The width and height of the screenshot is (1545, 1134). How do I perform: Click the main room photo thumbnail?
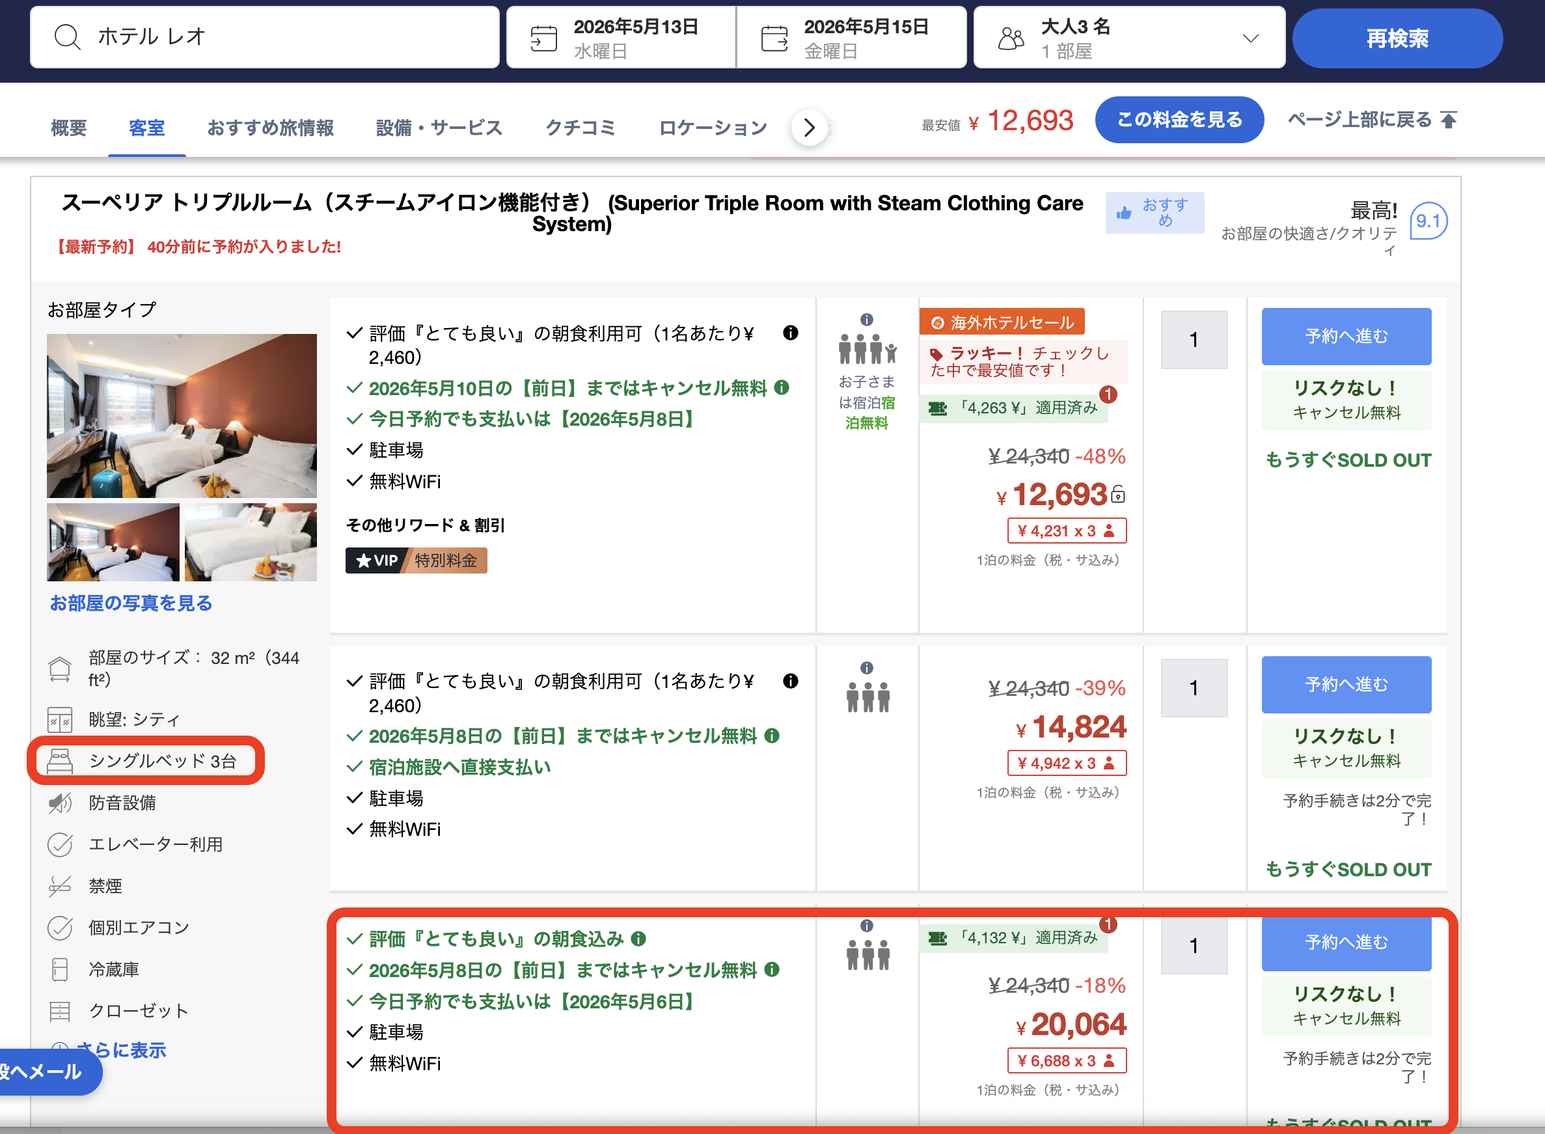coord(182,415)
